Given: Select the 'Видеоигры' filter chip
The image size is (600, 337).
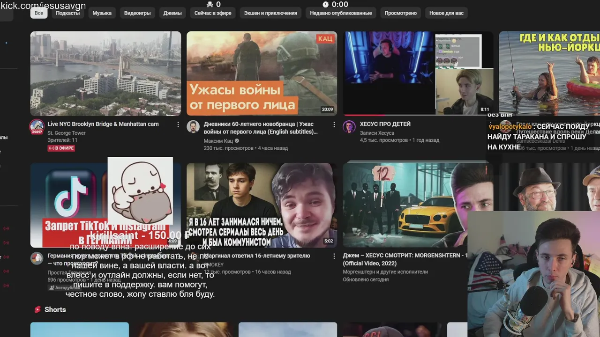Looking at the screenshot, I should pyautogui.click(x=137, y=13).
